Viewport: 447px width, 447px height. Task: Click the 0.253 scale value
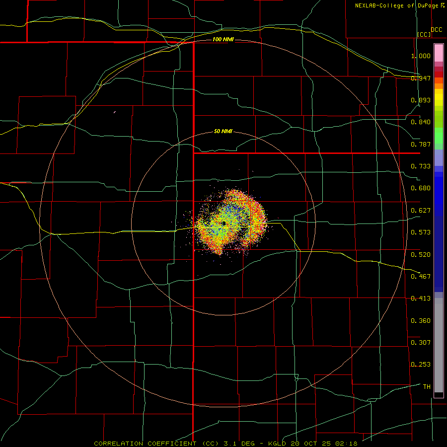[421, 365]
